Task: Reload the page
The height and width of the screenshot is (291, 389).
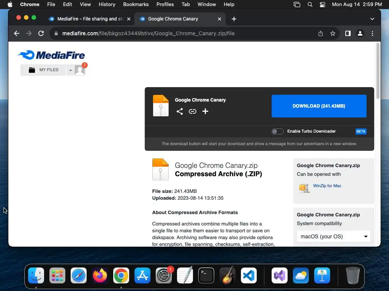Action: click(41, 33)
